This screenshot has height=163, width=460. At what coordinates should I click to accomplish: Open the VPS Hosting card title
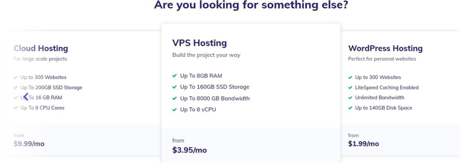point(199,43)
